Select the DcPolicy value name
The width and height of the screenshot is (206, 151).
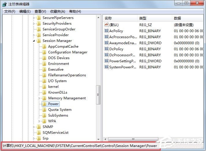click(x=116, y=49)
